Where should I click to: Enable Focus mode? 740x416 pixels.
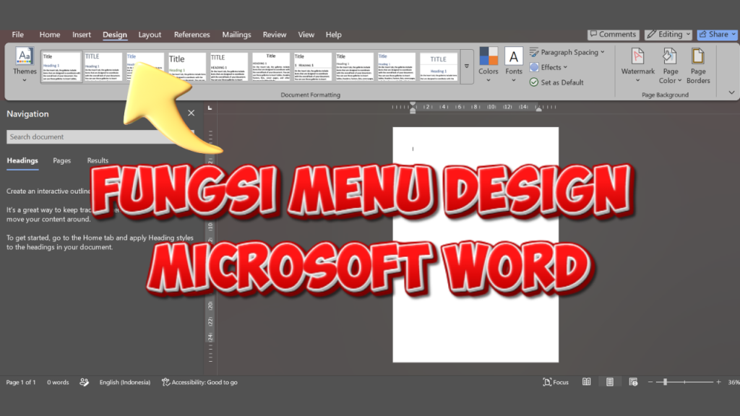[x=556, y=383]
